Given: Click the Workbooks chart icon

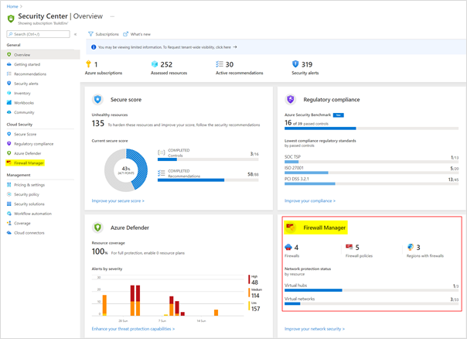Looking at the screenshot, I should tap(9, 103).
